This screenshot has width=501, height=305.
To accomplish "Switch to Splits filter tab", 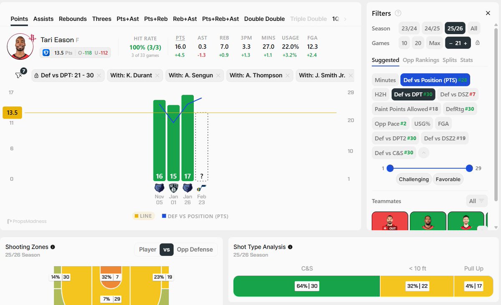I will 450,60.
